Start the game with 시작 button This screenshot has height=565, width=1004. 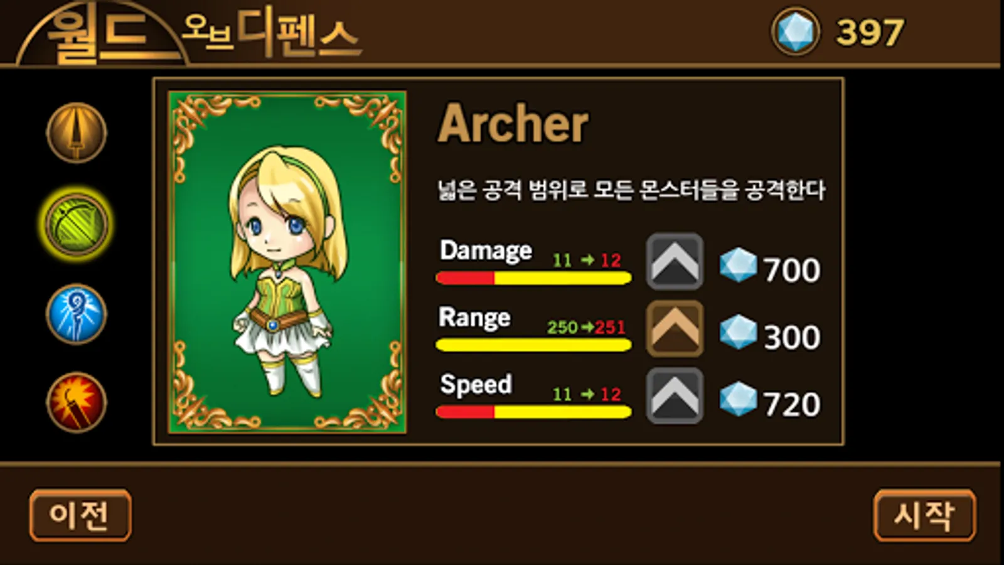pyautogui.click(x=924, y=515)
